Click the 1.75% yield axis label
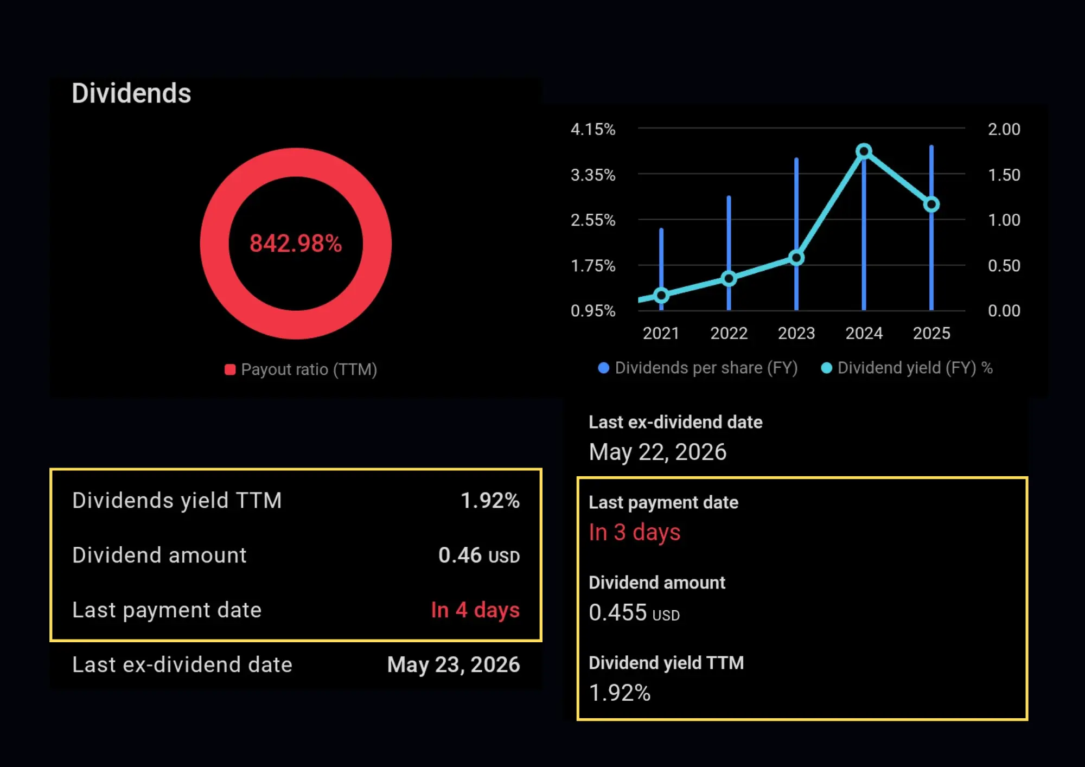The image size is (1085, 767). [593, 265]
